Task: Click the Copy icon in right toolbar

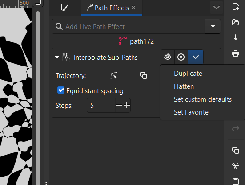Action: coord(236,150)
